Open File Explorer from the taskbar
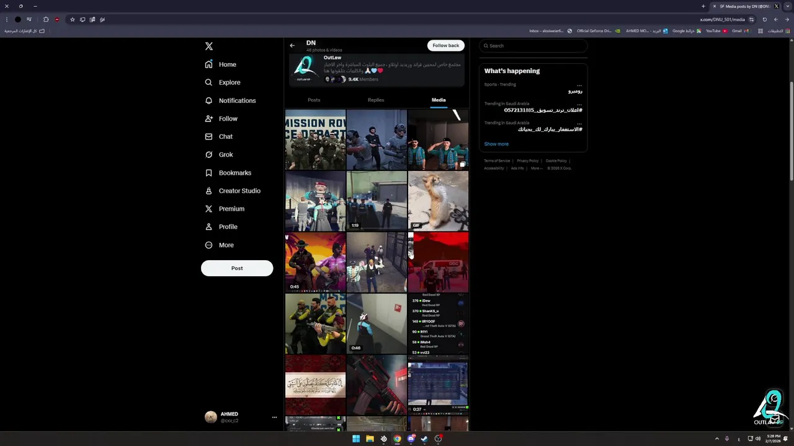The image size is (794, 446). 370,439
